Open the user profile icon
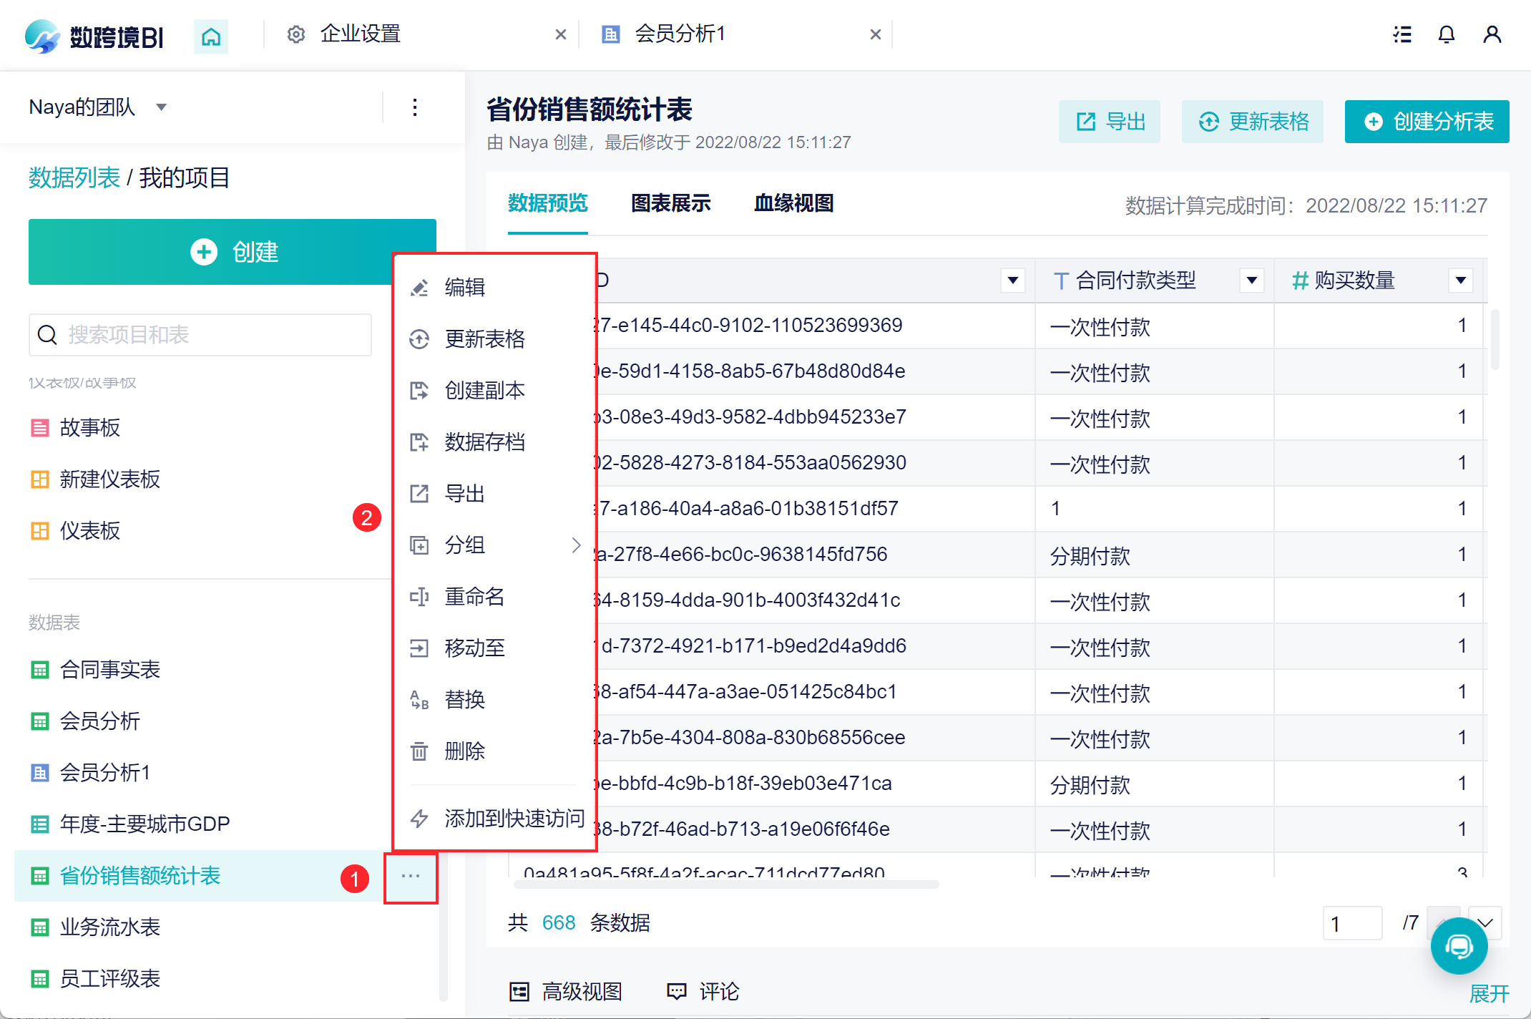 tap(1492, 34)
